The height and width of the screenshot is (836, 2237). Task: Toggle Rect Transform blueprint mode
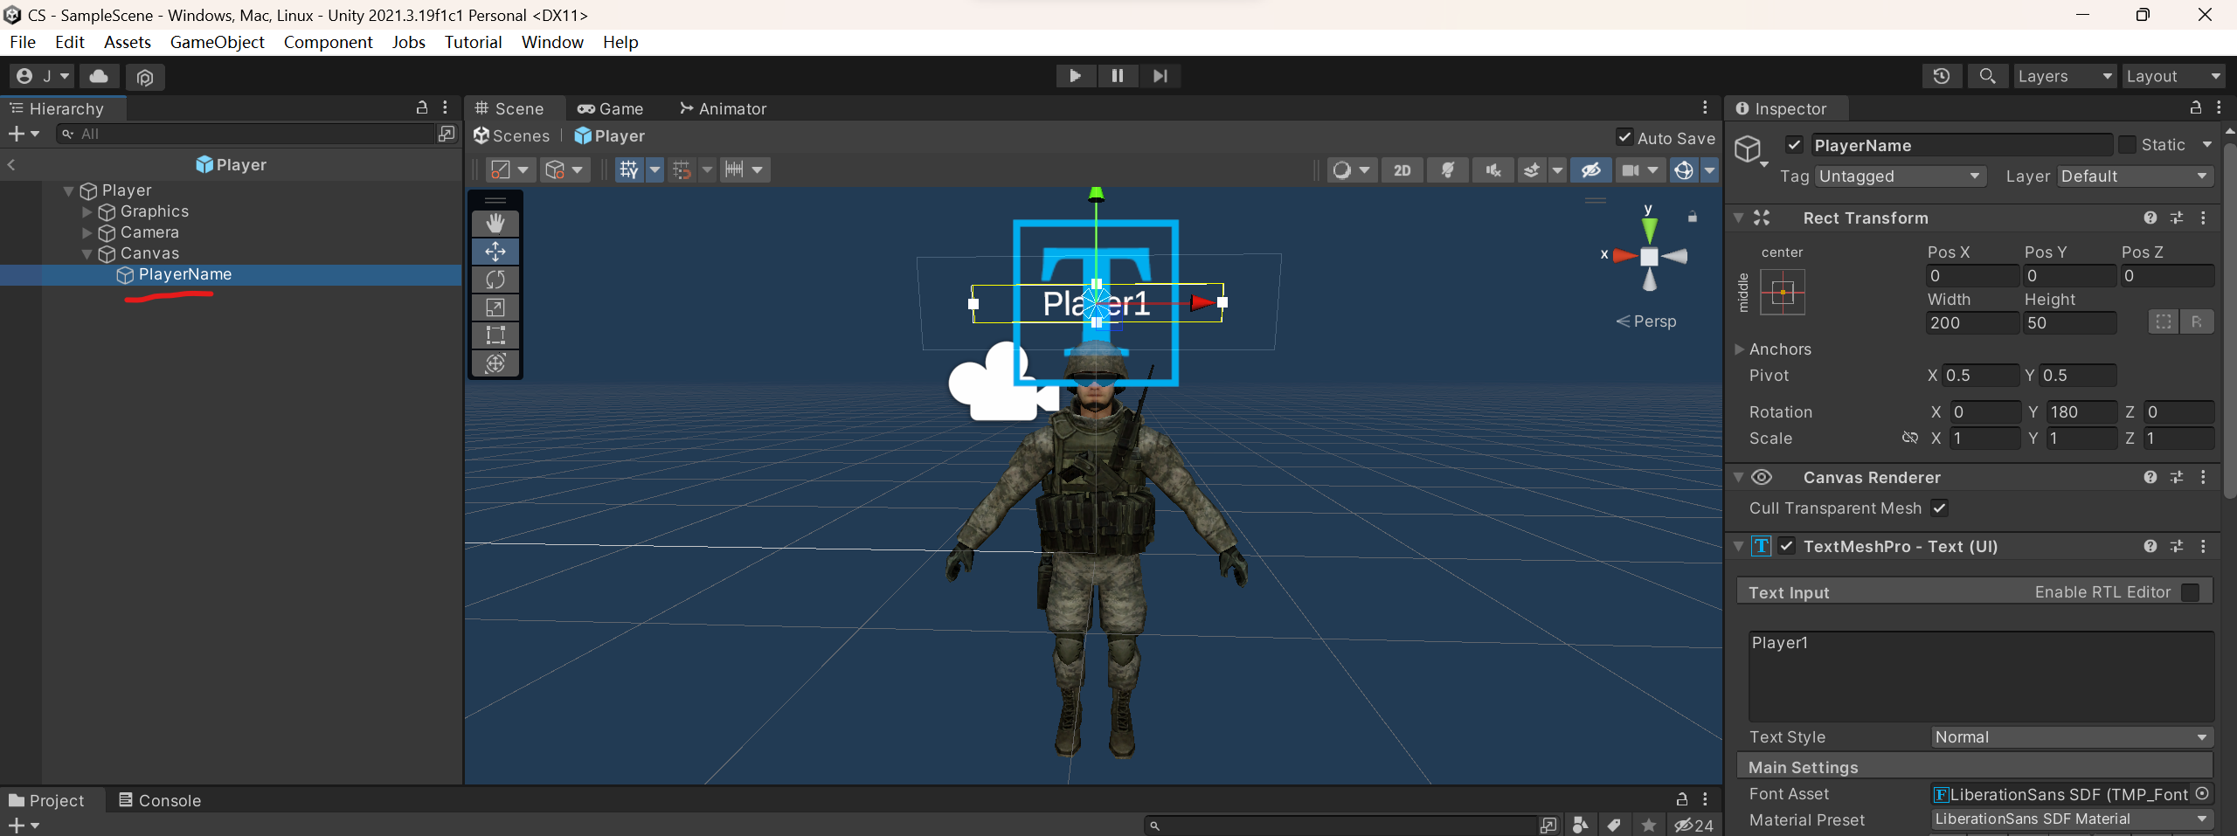[2163, 322]
